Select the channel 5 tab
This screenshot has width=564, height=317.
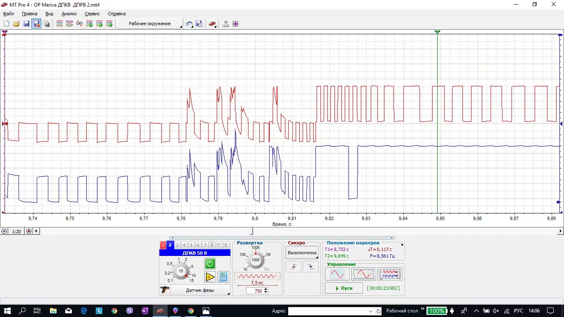click(191, 245)
